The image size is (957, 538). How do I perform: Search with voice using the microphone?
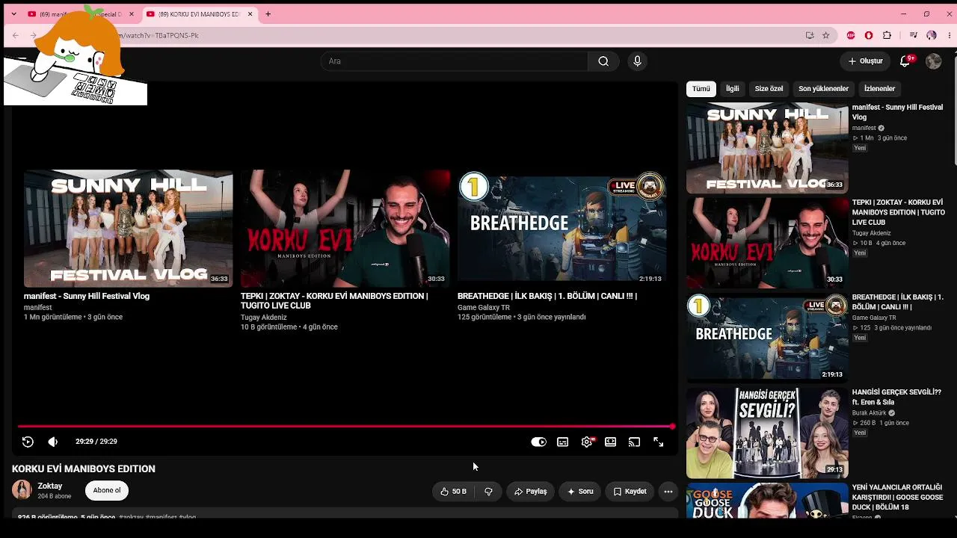click(637, 61)
